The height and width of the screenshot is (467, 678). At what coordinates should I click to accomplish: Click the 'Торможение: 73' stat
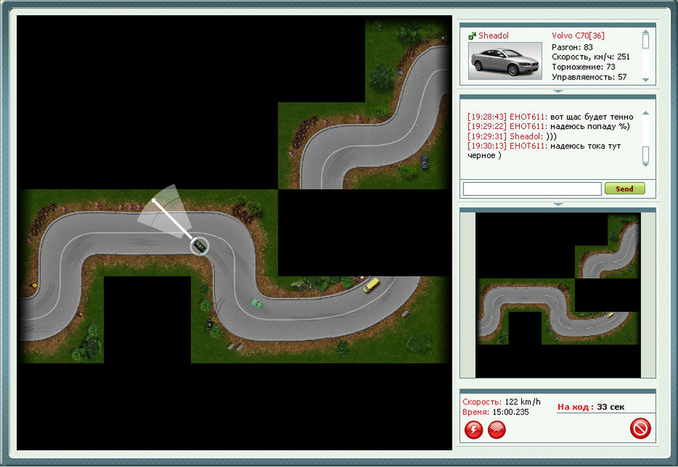tap(583, 66)
